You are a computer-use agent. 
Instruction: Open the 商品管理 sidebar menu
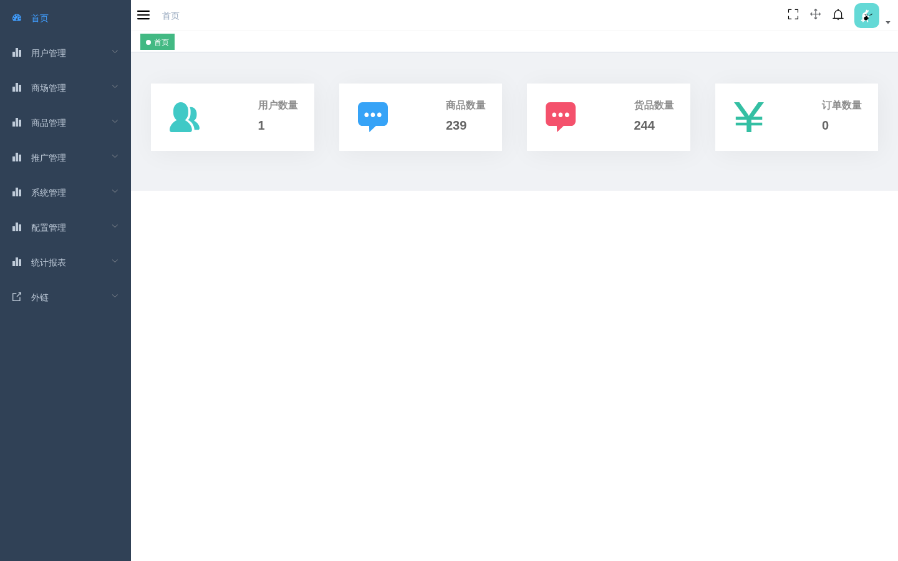65,122
